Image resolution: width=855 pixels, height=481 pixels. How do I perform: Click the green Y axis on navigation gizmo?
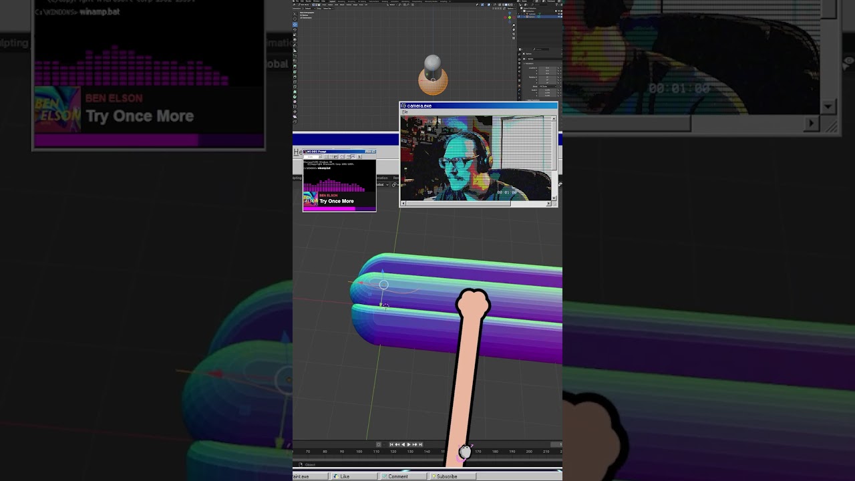pyautogui.click(x=510, y=17)
